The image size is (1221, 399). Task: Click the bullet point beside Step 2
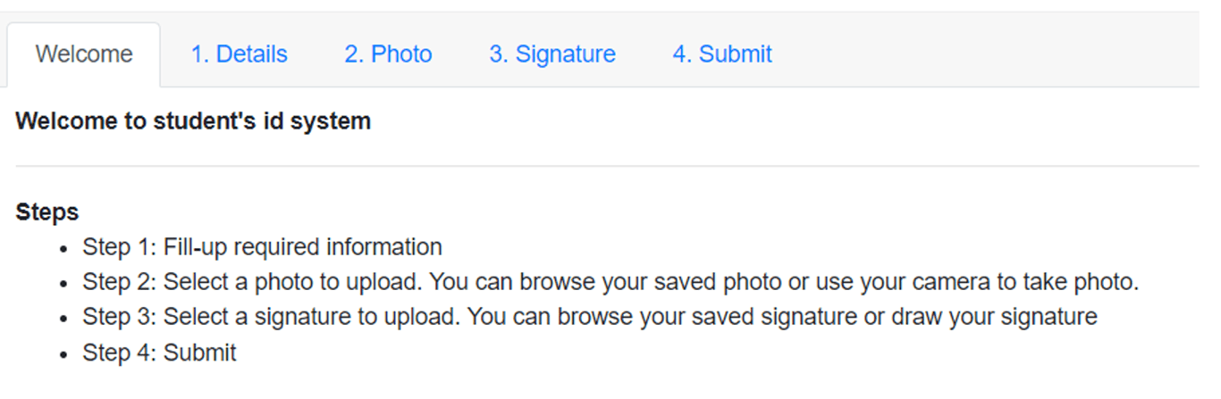[x=63, y=284]
